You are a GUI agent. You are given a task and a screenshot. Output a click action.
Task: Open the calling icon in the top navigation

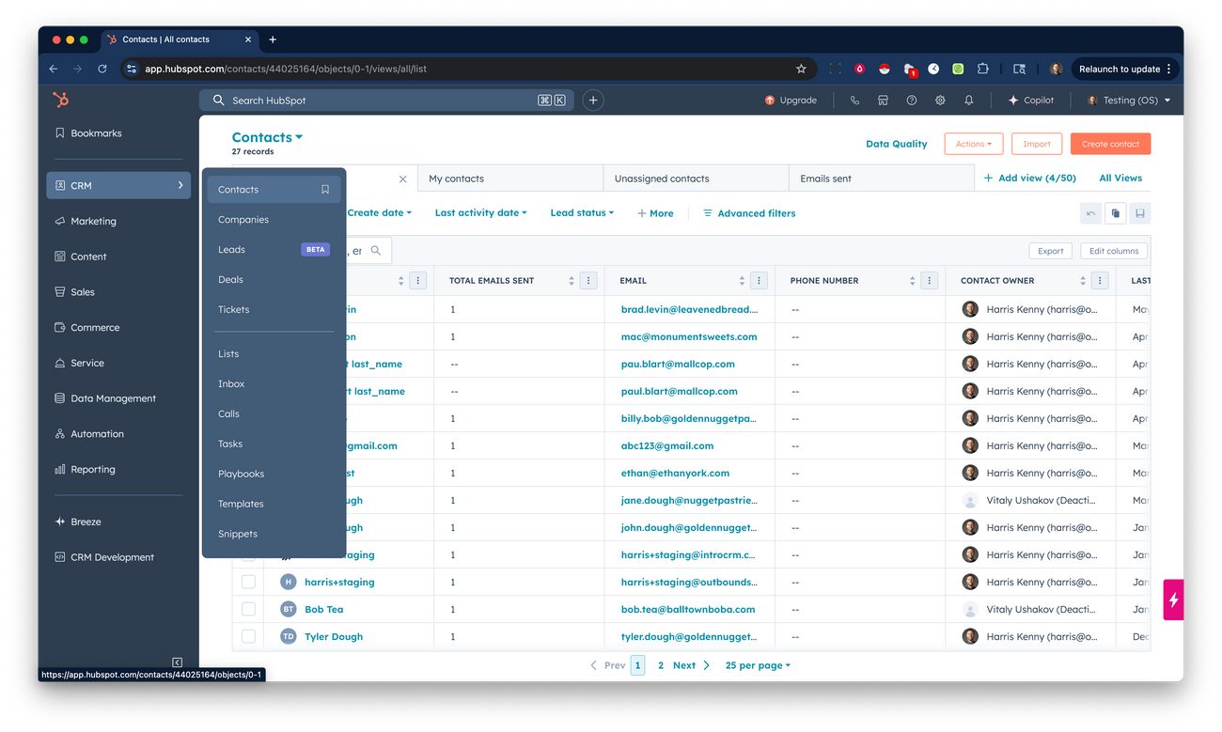tap(854, 99)
